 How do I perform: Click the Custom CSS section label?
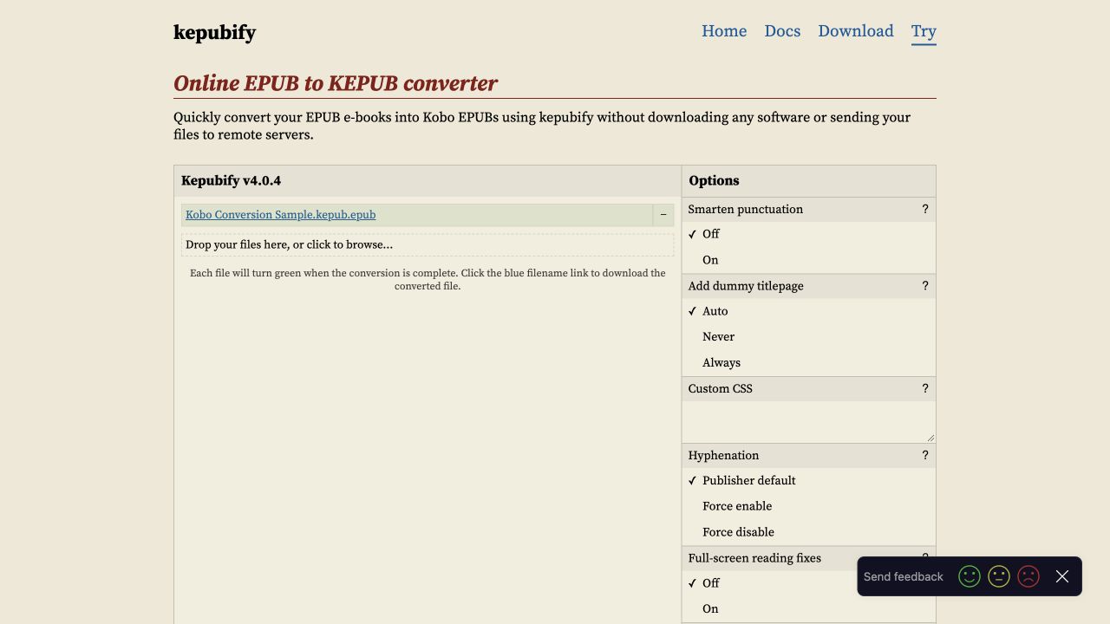click(x=721, y=388)
